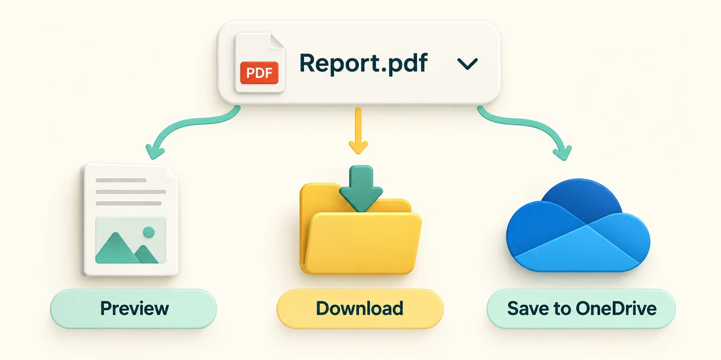Open the document preview page icon
Viewport: 721px width, 360px height.
pyautogui.click(x=130, y=220)
